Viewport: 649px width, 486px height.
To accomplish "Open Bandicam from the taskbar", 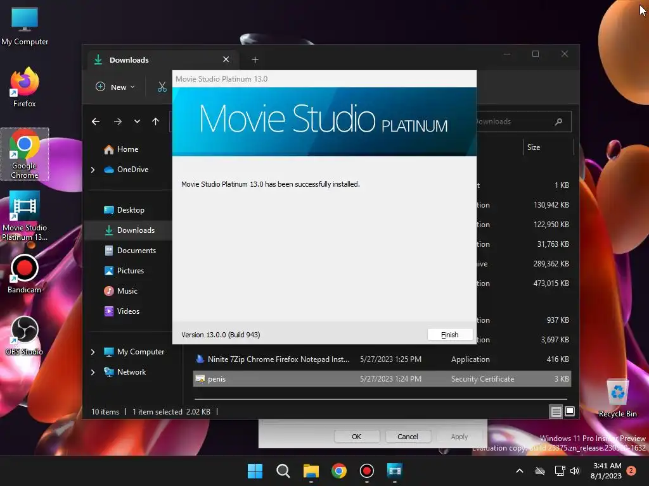I will pos(367,471).
